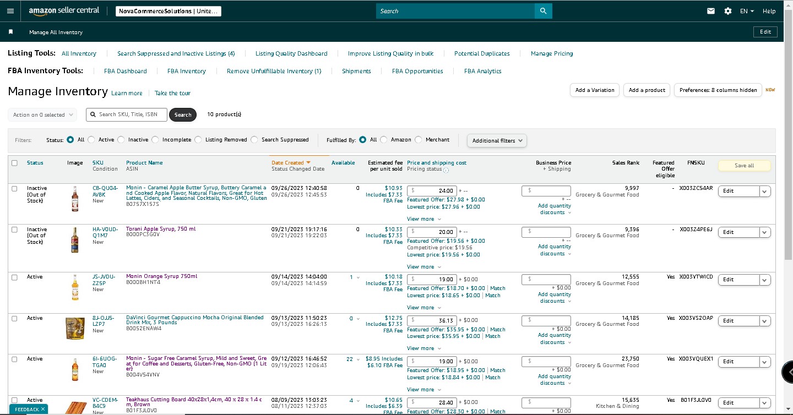Check the row for SKU CB-QU04-AVBK

click(14, 188)
